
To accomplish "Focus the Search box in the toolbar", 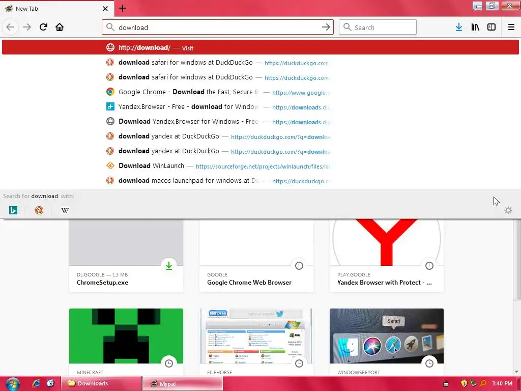I will click(378, 27).
